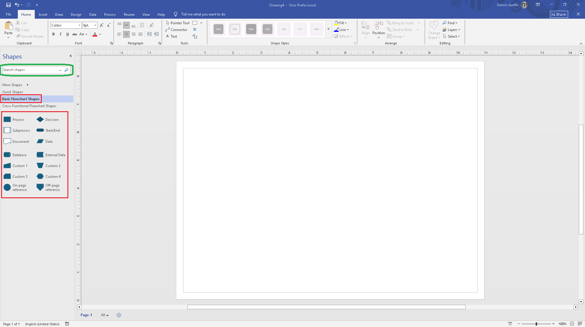
Task: Click the Decrease Indent icon
Action: pyautogui.click(x=149, y=34)
